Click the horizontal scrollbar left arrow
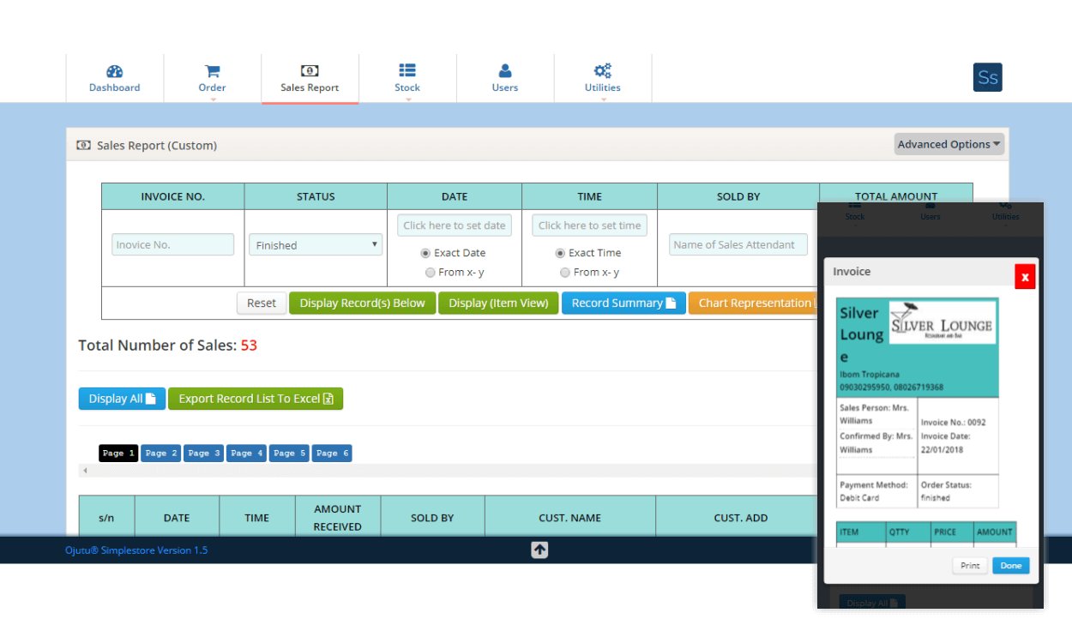 click(84, 471)
